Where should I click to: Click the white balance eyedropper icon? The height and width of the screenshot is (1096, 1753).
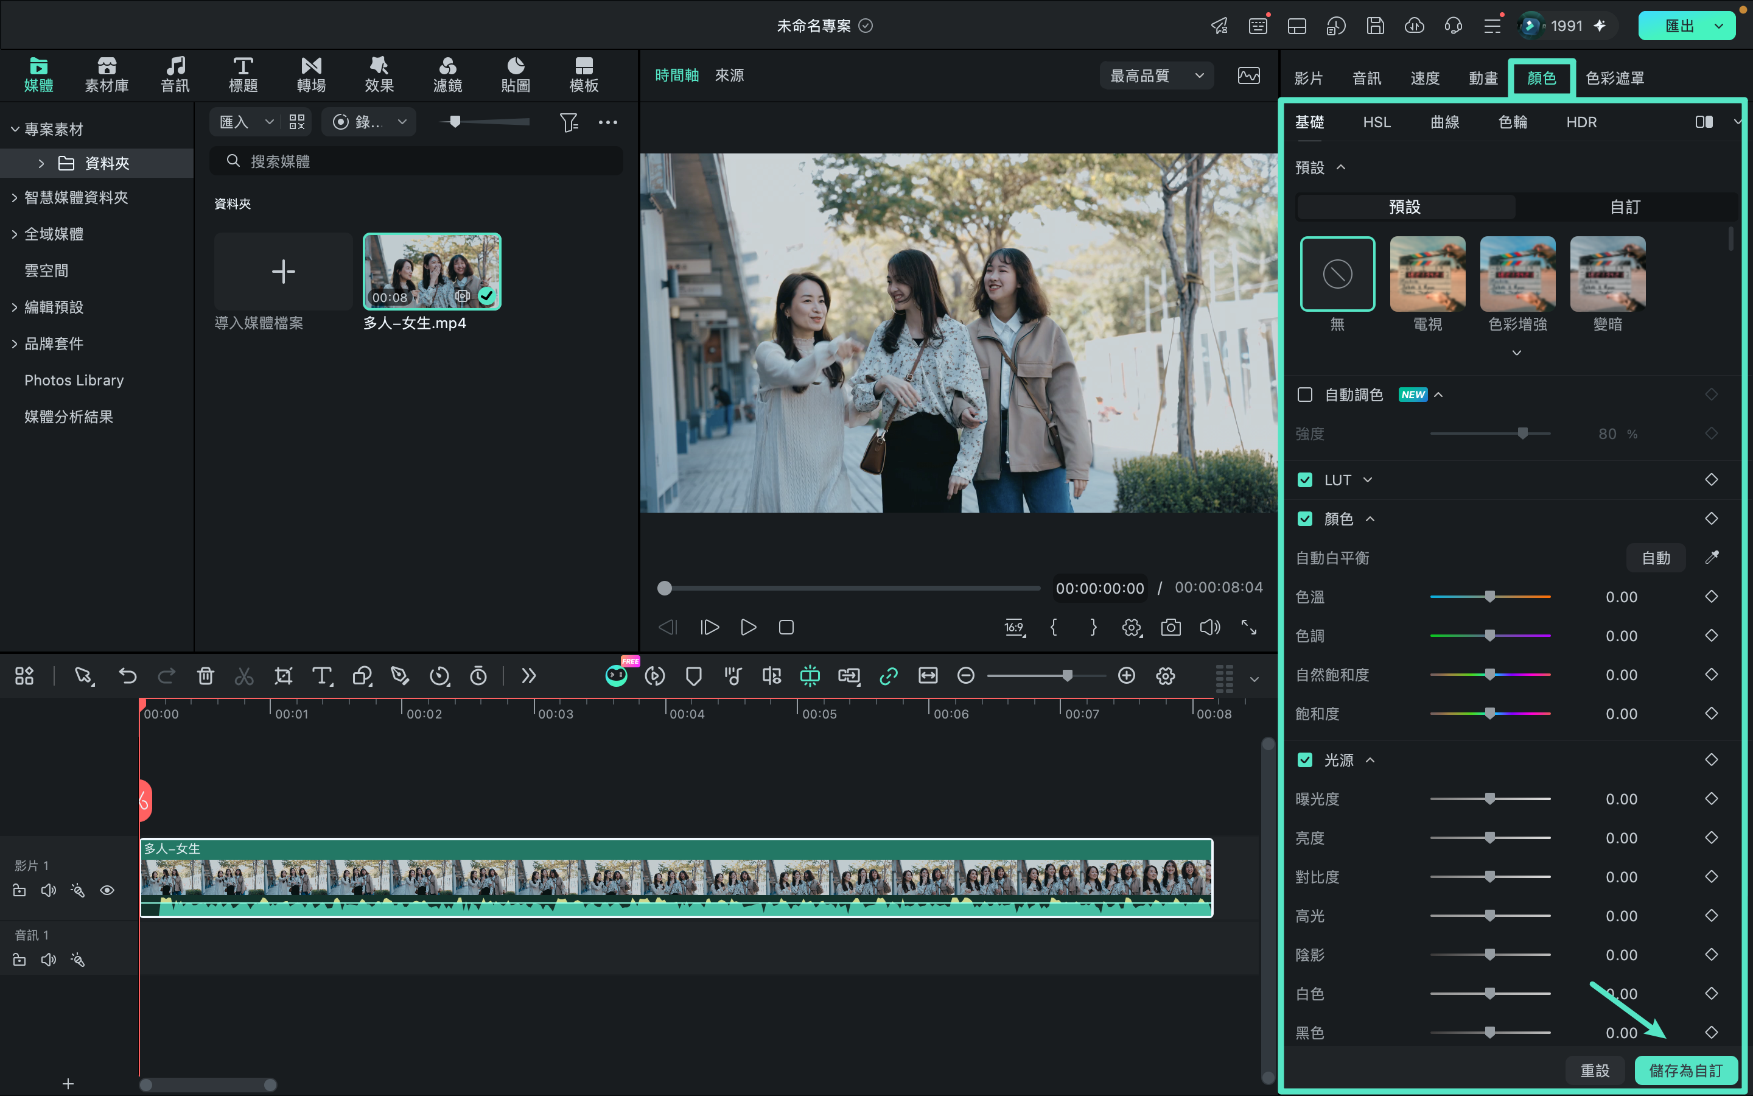pos(1712,557)
